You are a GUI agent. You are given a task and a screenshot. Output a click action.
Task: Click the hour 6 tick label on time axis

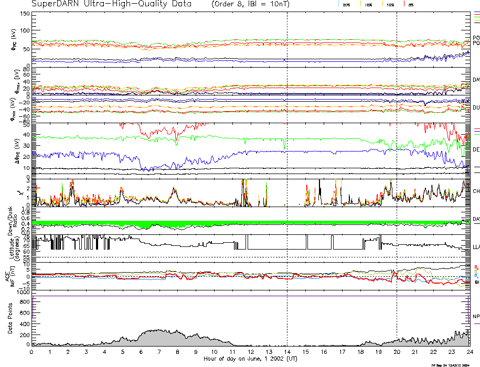point(141,352)
